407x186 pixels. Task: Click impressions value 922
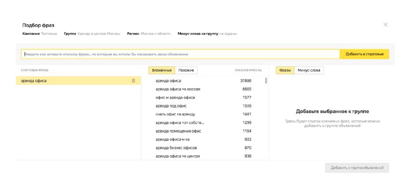point(248,139)
